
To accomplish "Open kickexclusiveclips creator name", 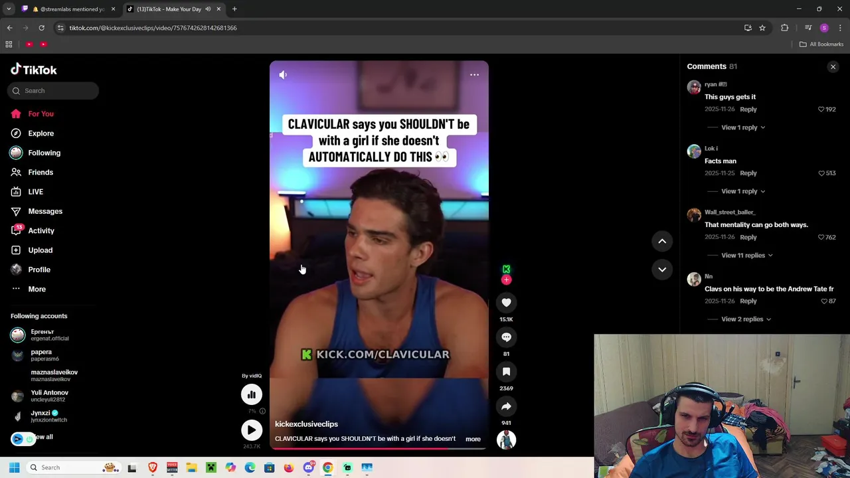I will [x=306, y=424].
